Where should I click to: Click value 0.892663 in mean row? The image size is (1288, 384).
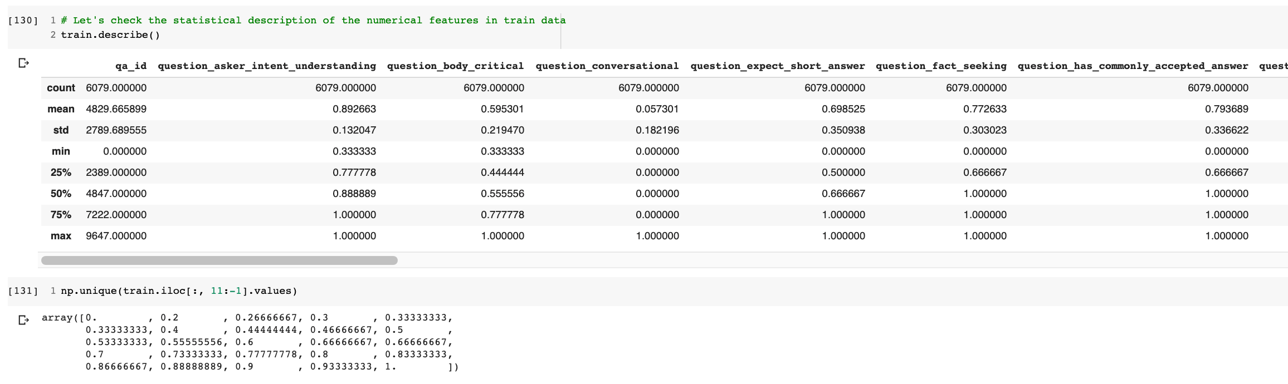click(x=354, y=109)
